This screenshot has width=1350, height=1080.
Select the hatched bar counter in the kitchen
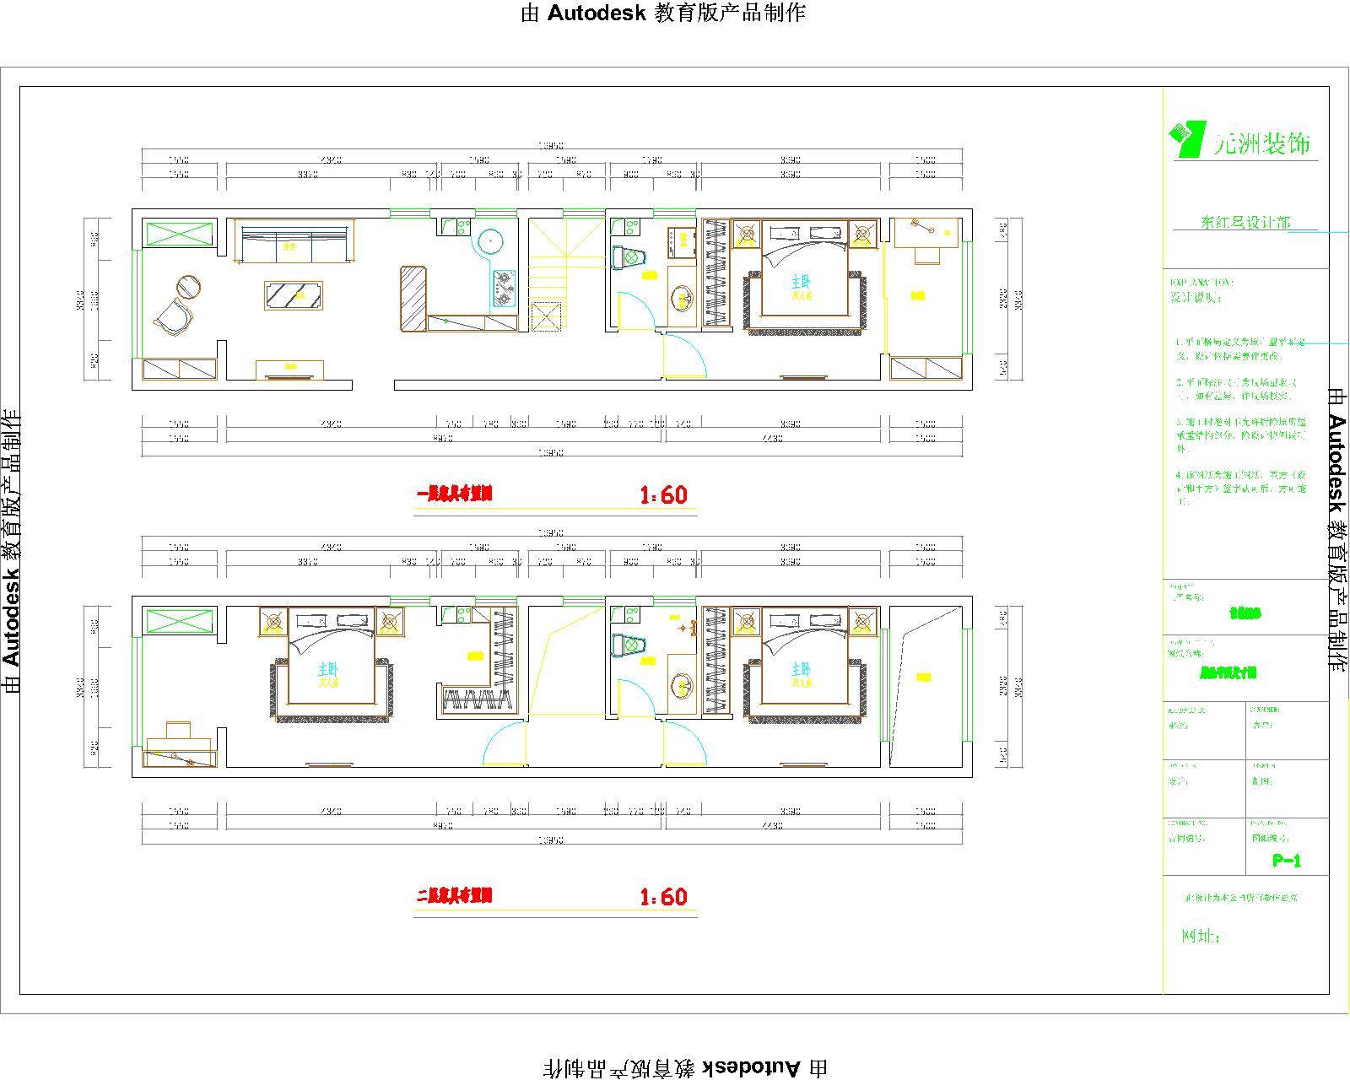[x=413, y=299]
